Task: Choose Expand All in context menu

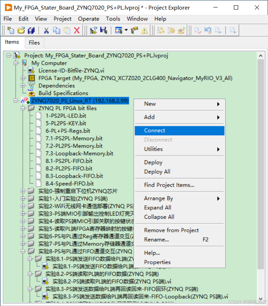Action: click(179, 207)
